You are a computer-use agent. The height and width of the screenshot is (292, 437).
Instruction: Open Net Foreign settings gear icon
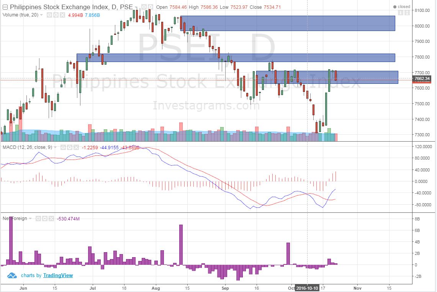pos(44,219)
